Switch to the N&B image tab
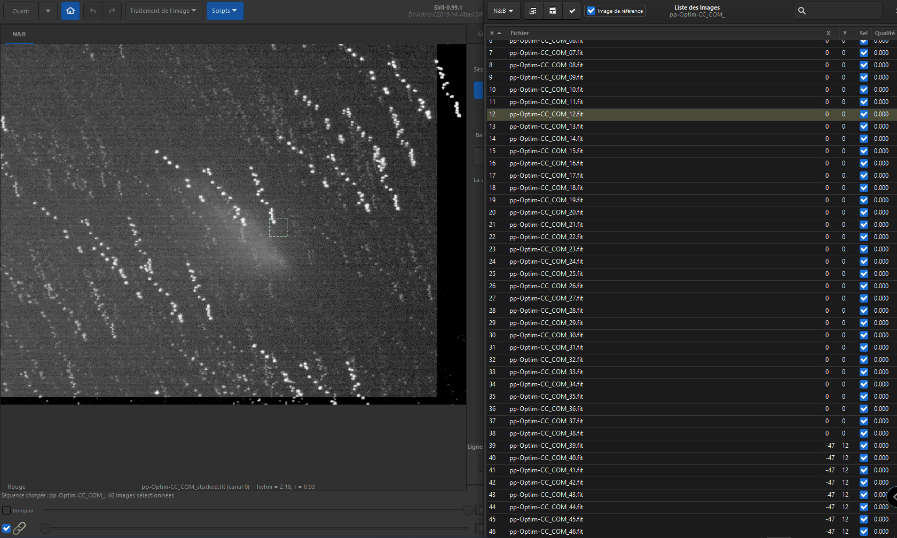The width and height of the screenshot is (897, 538). [19, 34]
